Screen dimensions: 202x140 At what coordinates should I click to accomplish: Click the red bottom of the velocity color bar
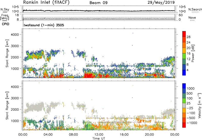point(184,125)
